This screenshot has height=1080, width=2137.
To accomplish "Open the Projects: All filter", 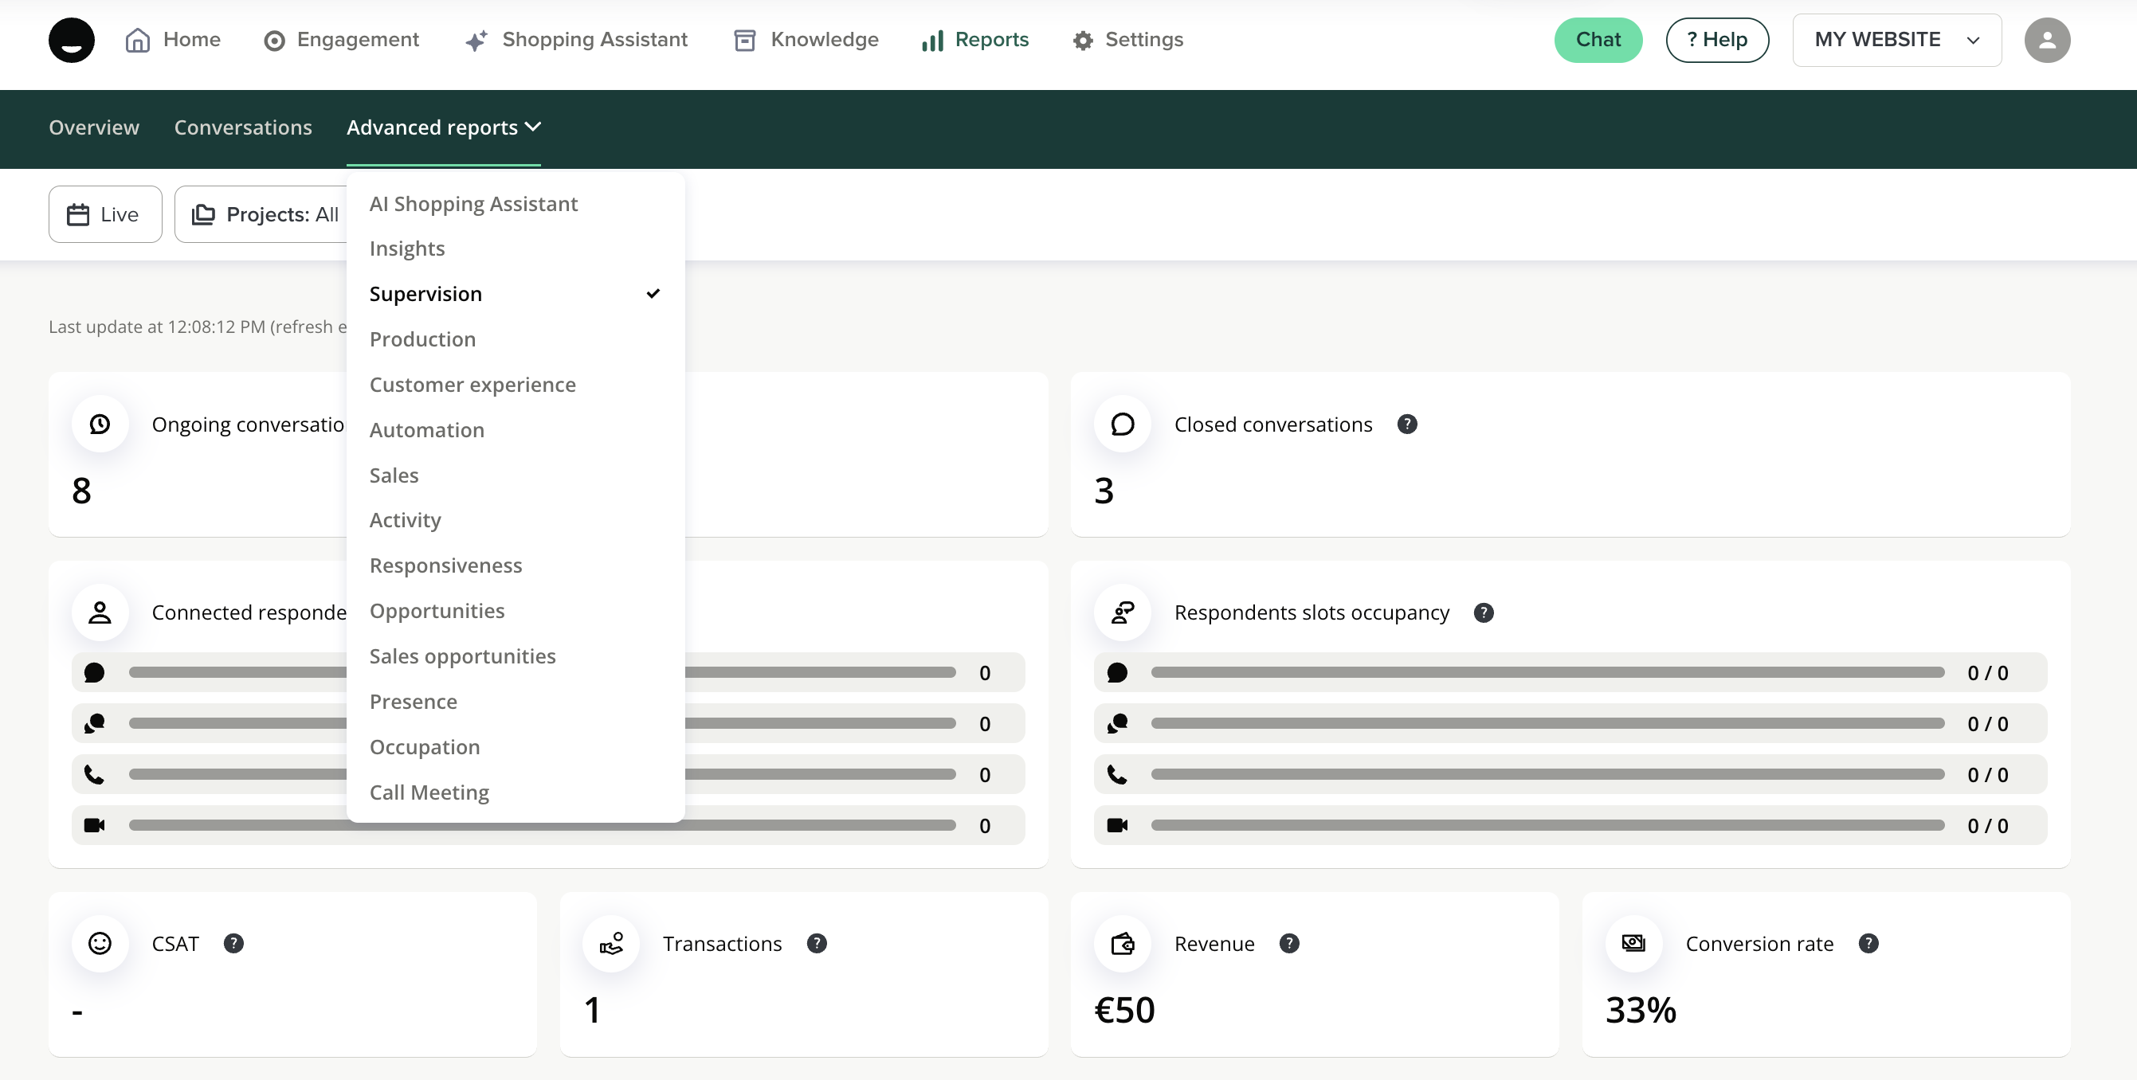I will coord(265,215).
